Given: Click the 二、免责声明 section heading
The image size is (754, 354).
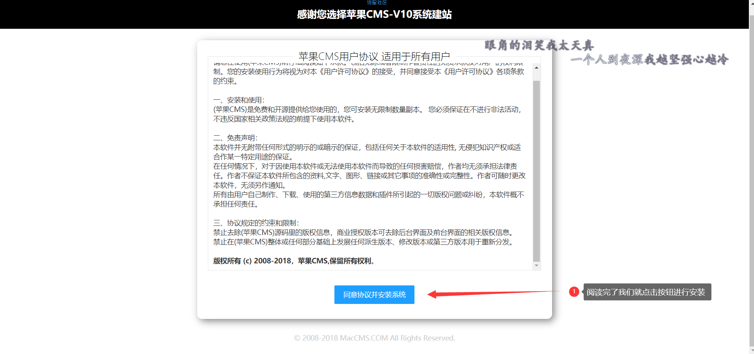Looking at the screenshot, I should 235,138.
